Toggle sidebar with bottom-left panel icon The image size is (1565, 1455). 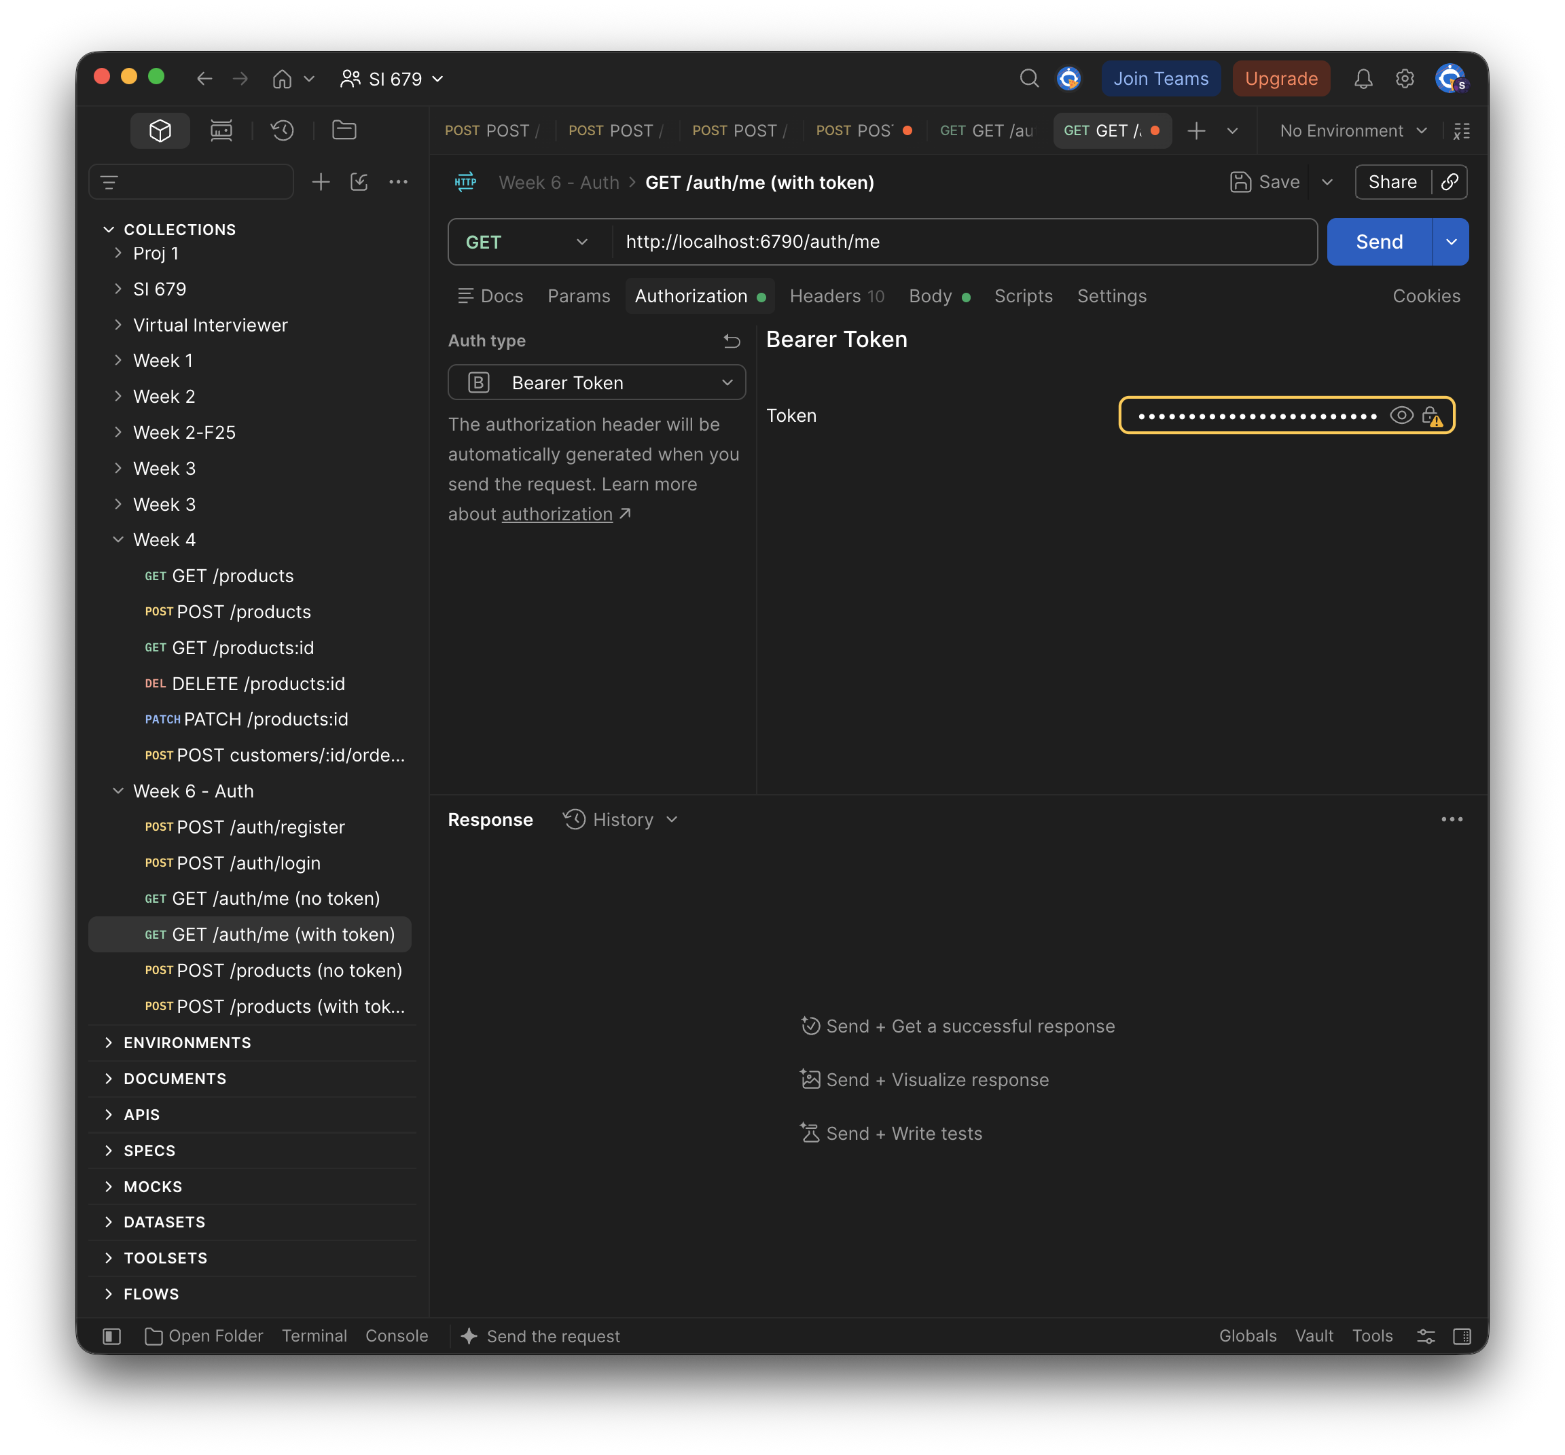tap(112, 1336)
